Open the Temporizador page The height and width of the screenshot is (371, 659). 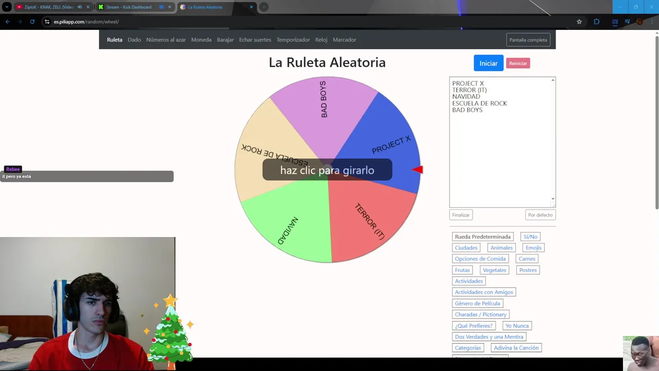293,40
